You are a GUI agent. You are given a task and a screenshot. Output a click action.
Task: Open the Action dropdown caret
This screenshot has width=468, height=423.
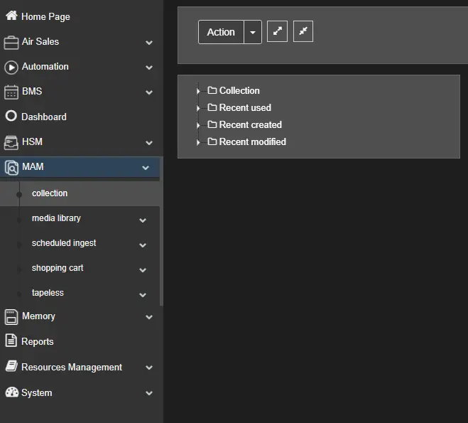point(253,32)
